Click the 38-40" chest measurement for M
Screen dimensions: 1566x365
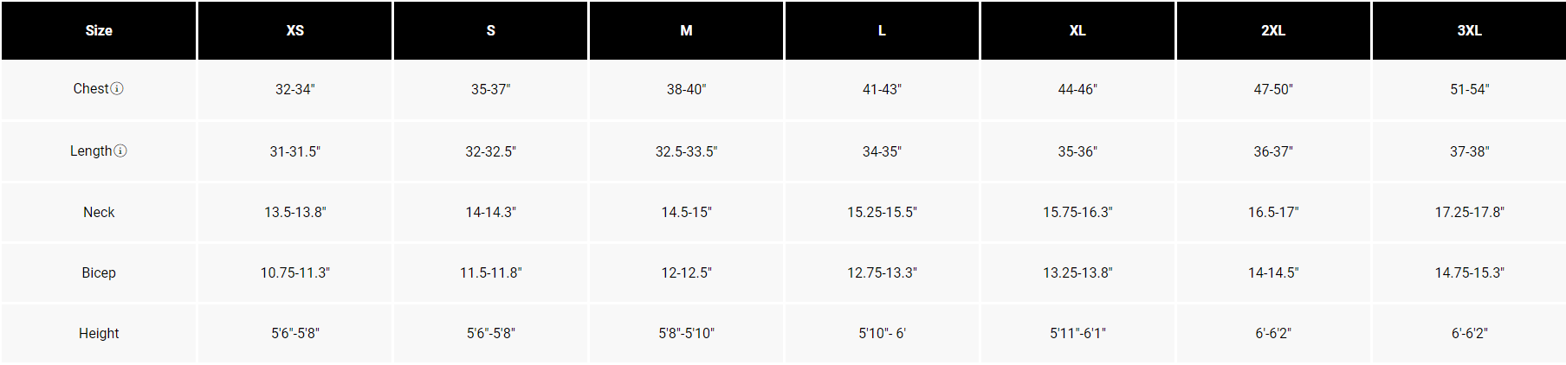(687, 89)
